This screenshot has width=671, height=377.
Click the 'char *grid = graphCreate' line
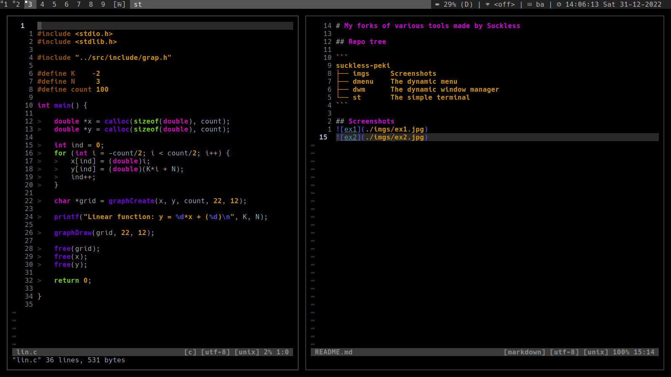tap(151, 201)
